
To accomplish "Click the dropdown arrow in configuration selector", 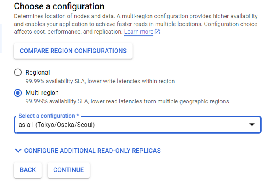I will (252, 125).
